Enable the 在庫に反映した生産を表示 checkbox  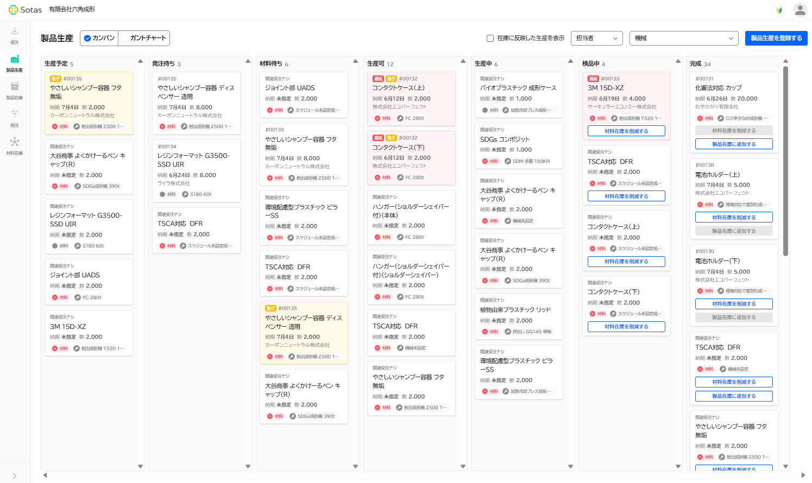point(490,38)
